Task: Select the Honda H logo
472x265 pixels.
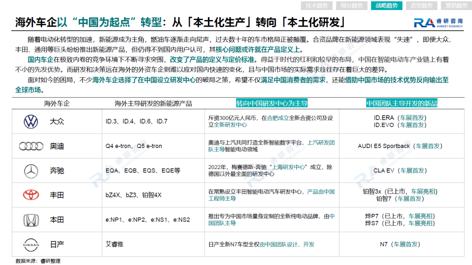Action: pyautogui.click(x=31, y=220)
